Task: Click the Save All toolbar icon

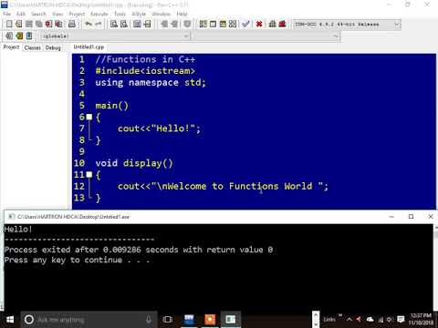Action: coord(38,24)
